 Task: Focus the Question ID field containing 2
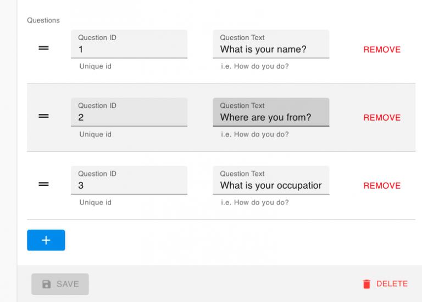(129, 112)
